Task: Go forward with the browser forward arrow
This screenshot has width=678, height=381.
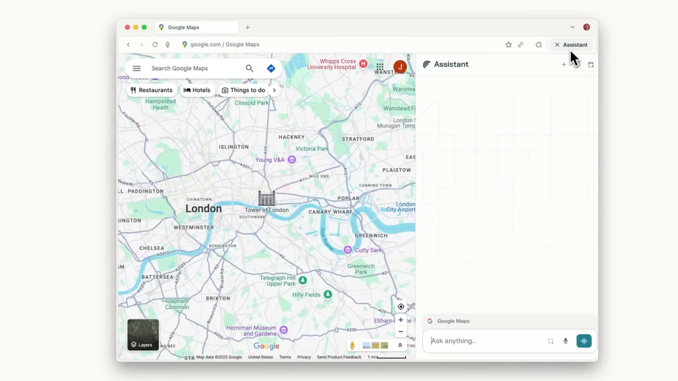Action: 142,44
